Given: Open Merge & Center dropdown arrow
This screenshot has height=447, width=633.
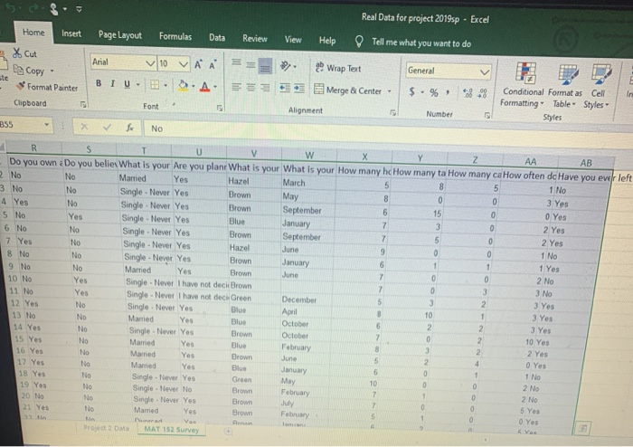Looking at the screenshot, I should pos(390,90).
